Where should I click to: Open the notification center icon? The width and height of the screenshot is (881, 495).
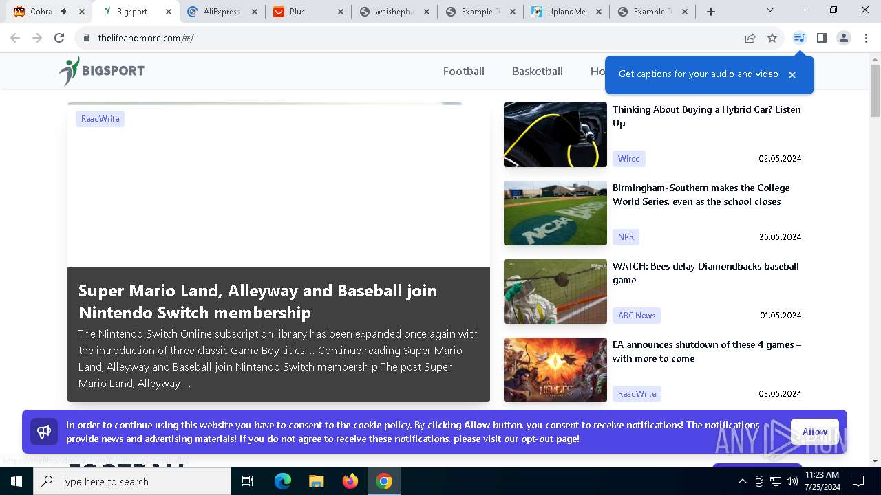pyautogui.click(x=858, y=481)
